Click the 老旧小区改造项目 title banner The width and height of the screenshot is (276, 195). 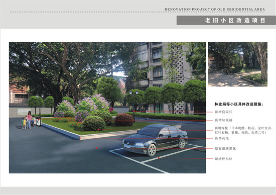click(226, 20)
